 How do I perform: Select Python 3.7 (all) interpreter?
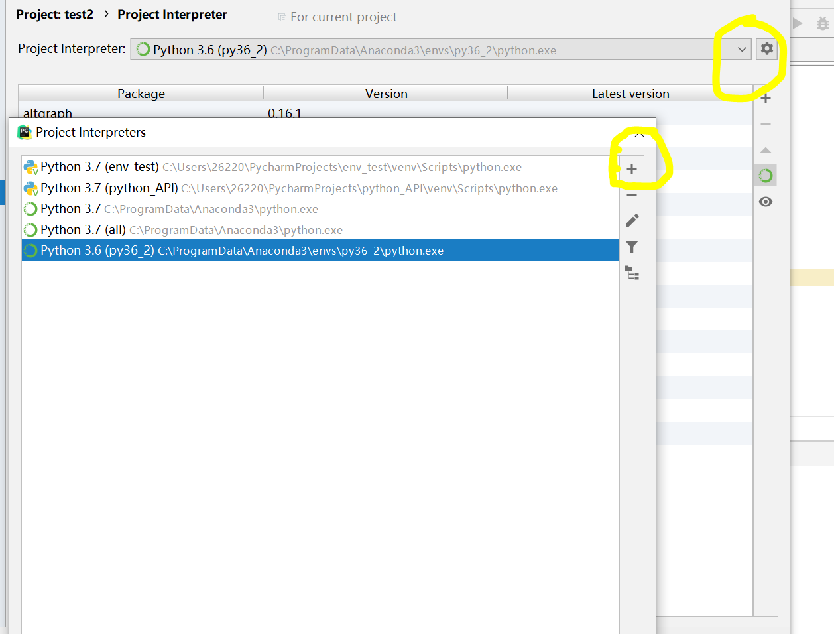click(x=320, y=230)
